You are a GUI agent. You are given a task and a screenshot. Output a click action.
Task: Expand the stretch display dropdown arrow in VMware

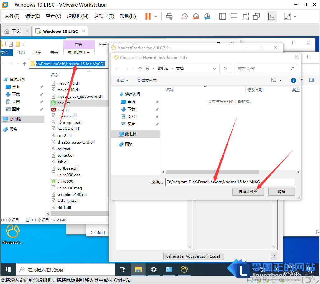coord(295,16)
